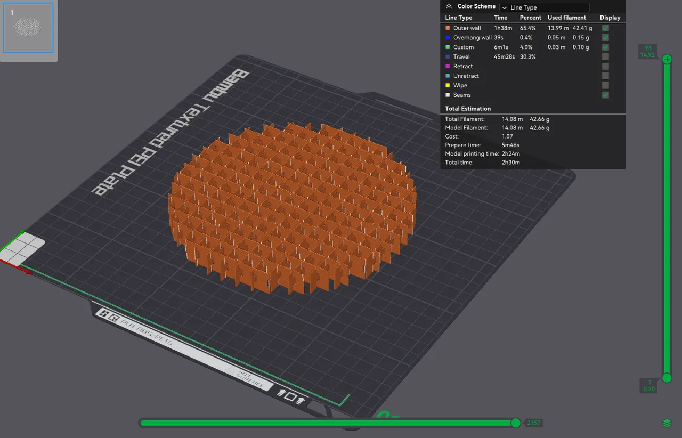Enable the Unretract display checkbox
This screenshot has width=682, height=438.
(605, 76)
